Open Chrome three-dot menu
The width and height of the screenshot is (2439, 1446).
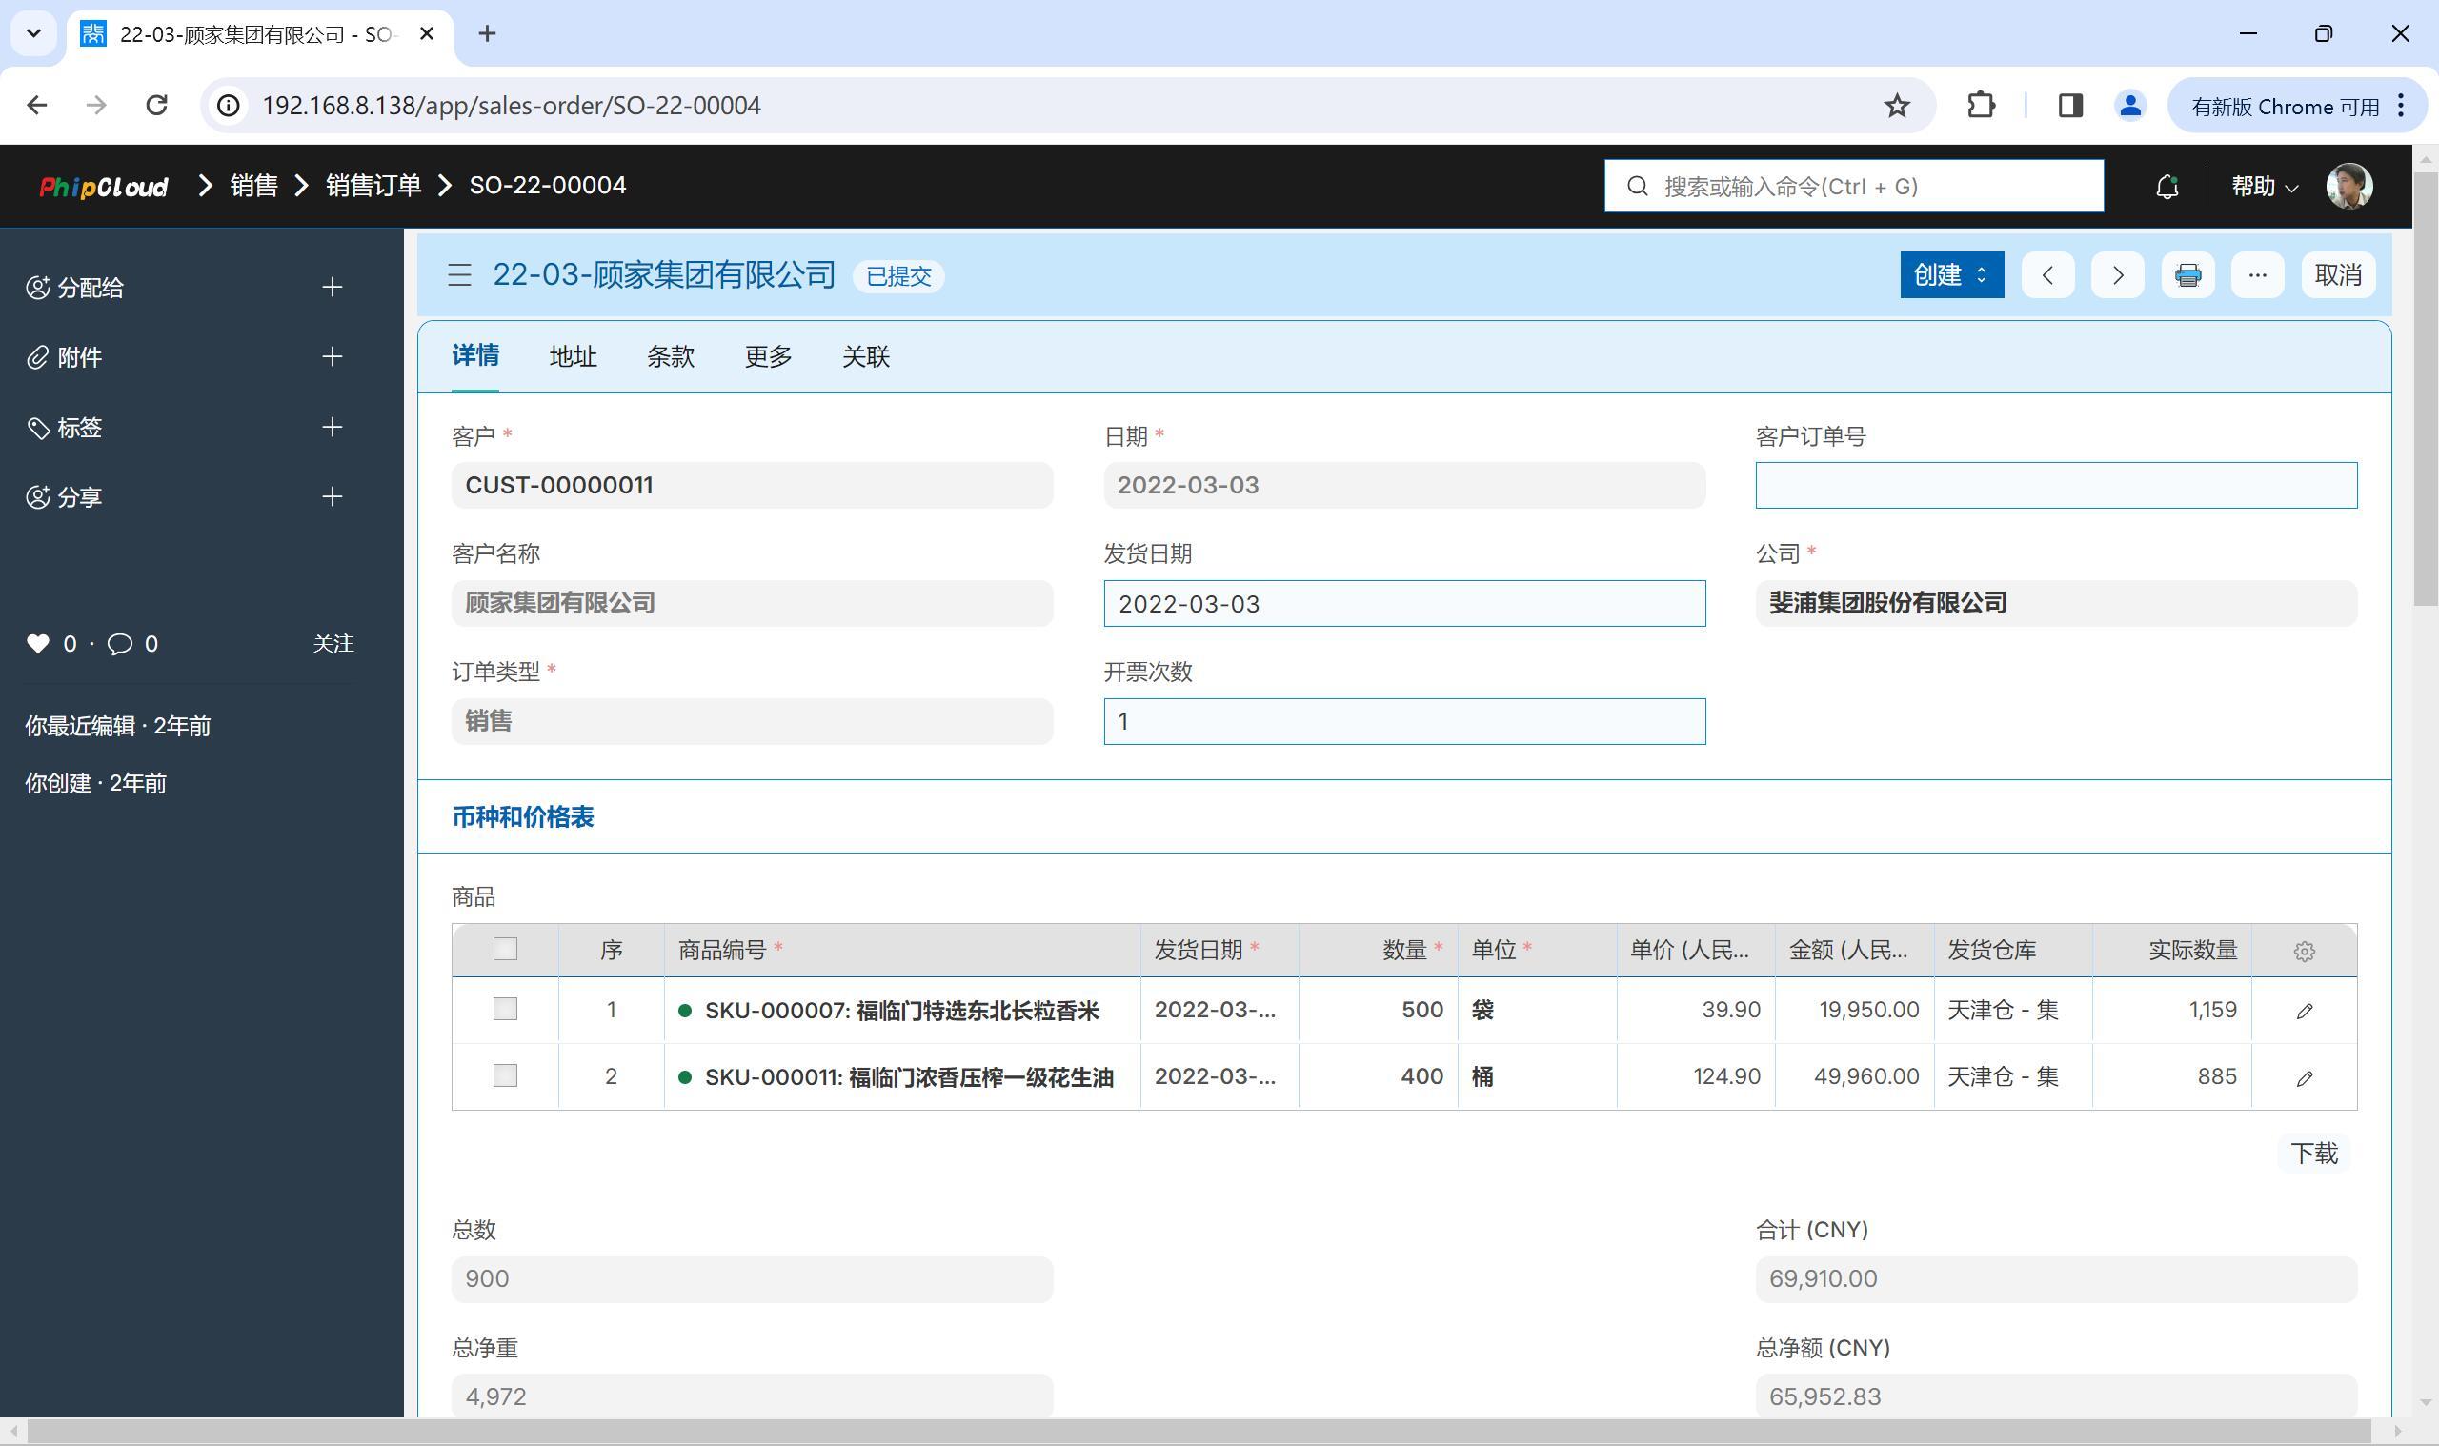tap(2402, 105)
